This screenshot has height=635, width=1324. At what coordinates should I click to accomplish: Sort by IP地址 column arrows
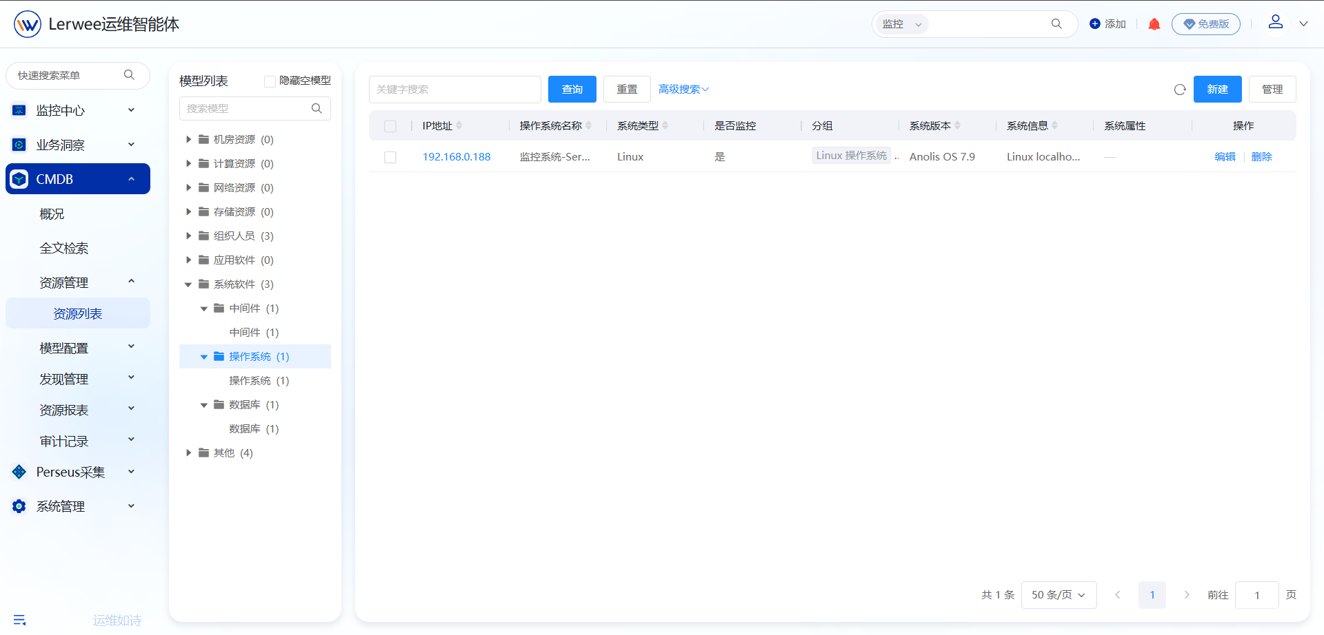click(x=459, y=125)
